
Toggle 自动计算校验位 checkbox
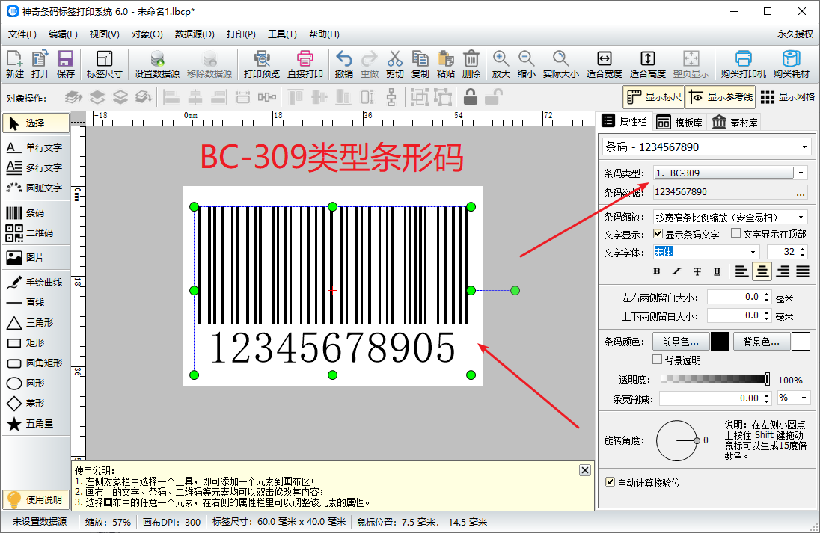(x=610, y=481)
